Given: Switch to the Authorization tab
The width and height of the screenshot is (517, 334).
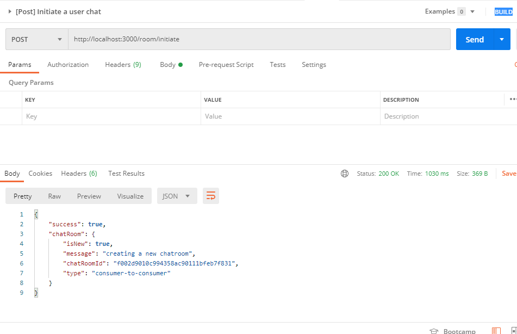Looking at the screenshot, I should pyautogui.click(x=68, y=65).
